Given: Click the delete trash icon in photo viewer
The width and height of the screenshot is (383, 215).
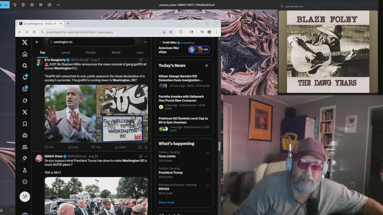Looking at the screenshot, I should click(23, 5).
